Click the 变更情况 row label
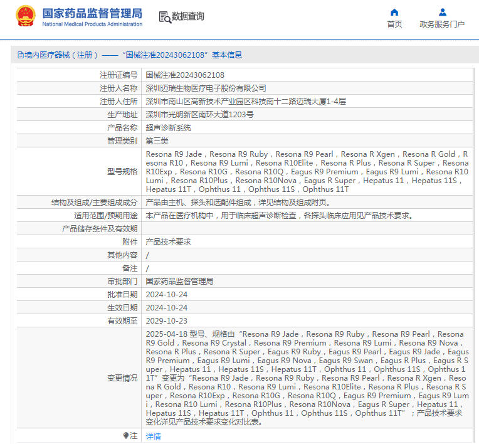This screenshot has width=479, height=444. pos(122,378)
